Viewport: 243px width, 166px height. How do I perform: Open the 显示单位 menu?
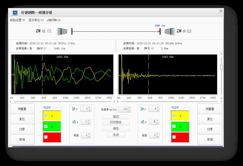coord(36,19)
